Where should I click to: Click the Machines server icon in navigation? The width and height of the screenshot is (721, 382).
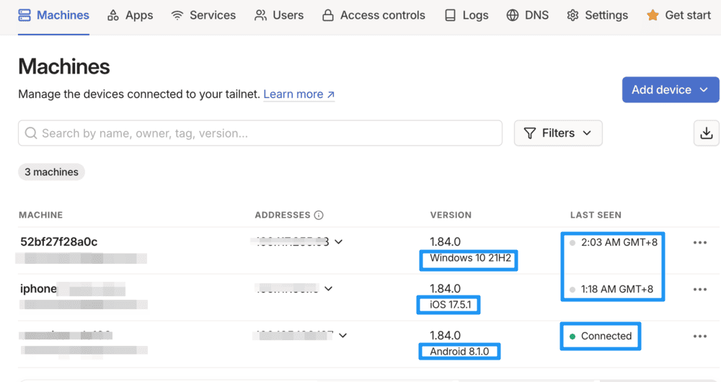(25, 15)
